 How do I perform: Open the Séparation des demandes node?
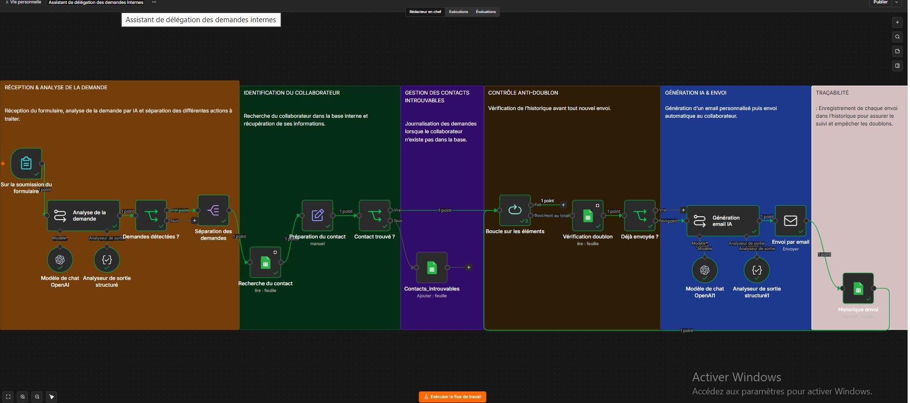pos(213,210)
